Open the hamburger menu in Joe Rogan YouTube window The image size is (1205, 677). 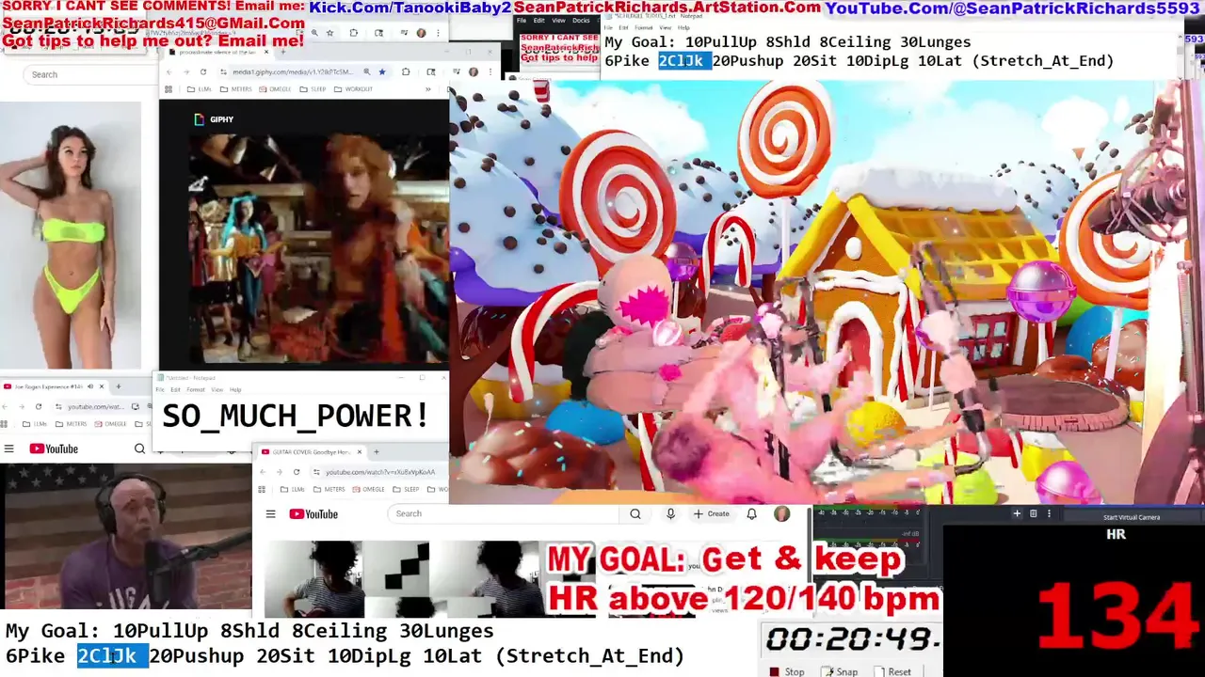(x=9, y=449)
